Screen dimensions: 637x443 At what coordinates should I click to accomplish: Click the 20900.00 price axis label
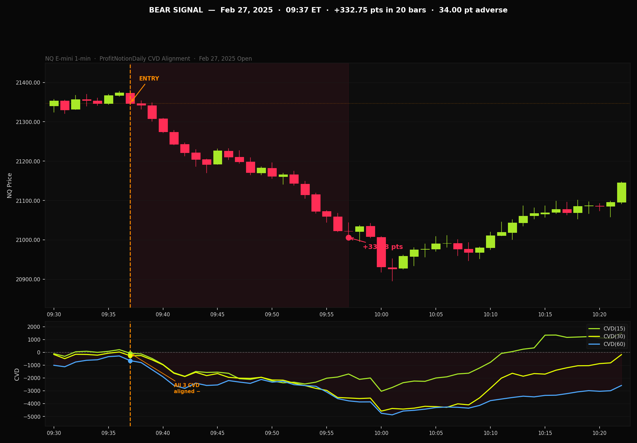(x=28, y=279)
